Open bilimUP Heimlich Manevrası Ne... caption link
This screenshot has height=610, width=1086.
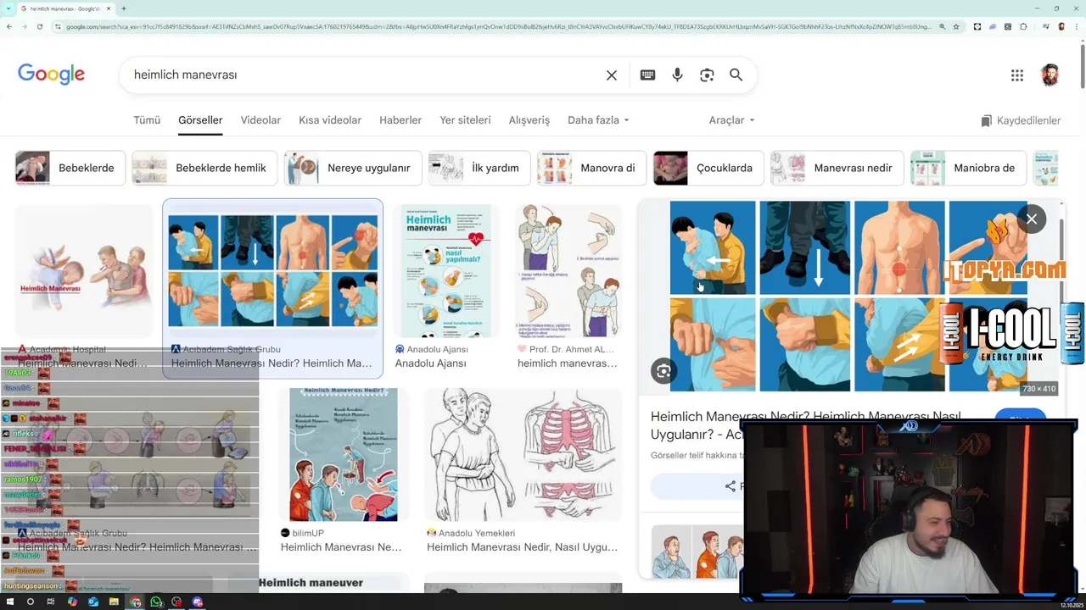341,547
